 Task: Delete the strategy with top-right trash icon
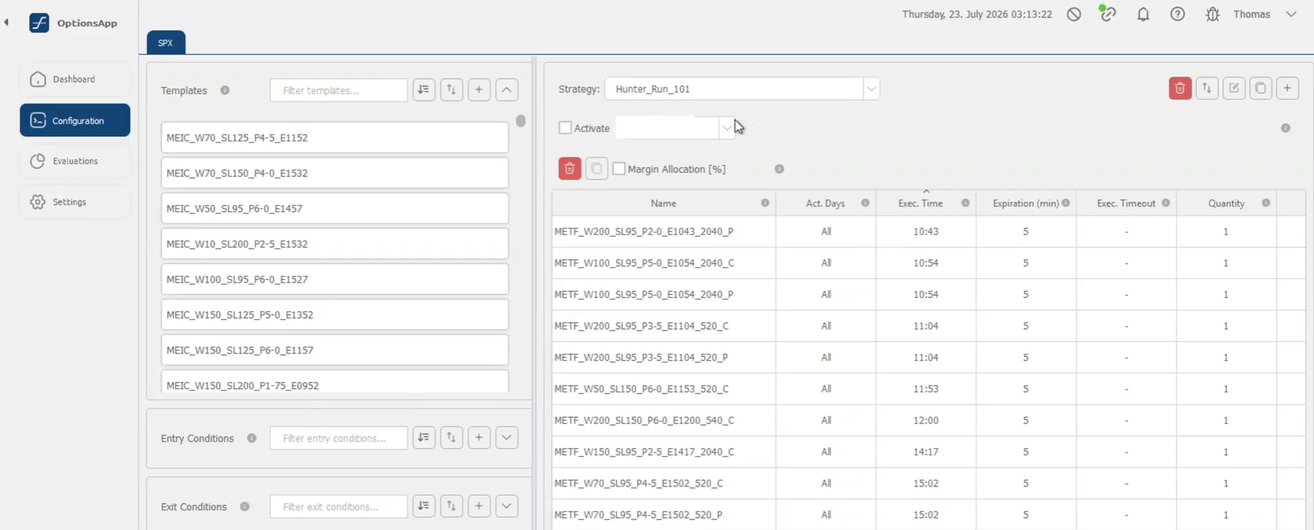(1181, 88)
